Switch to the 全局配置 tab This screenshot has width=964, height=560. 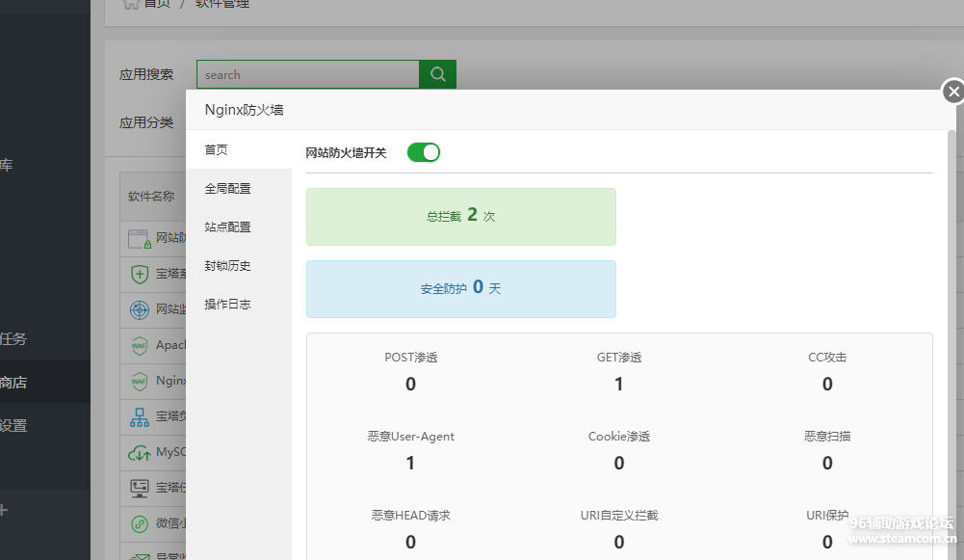[227, 189]
